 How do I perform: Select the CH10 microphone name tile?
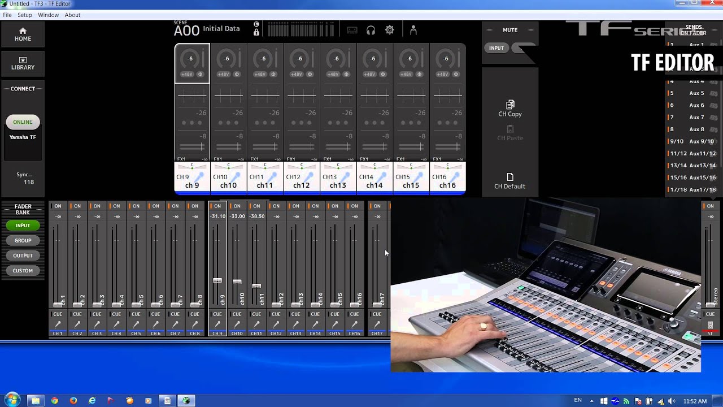[x=228, y=177]
